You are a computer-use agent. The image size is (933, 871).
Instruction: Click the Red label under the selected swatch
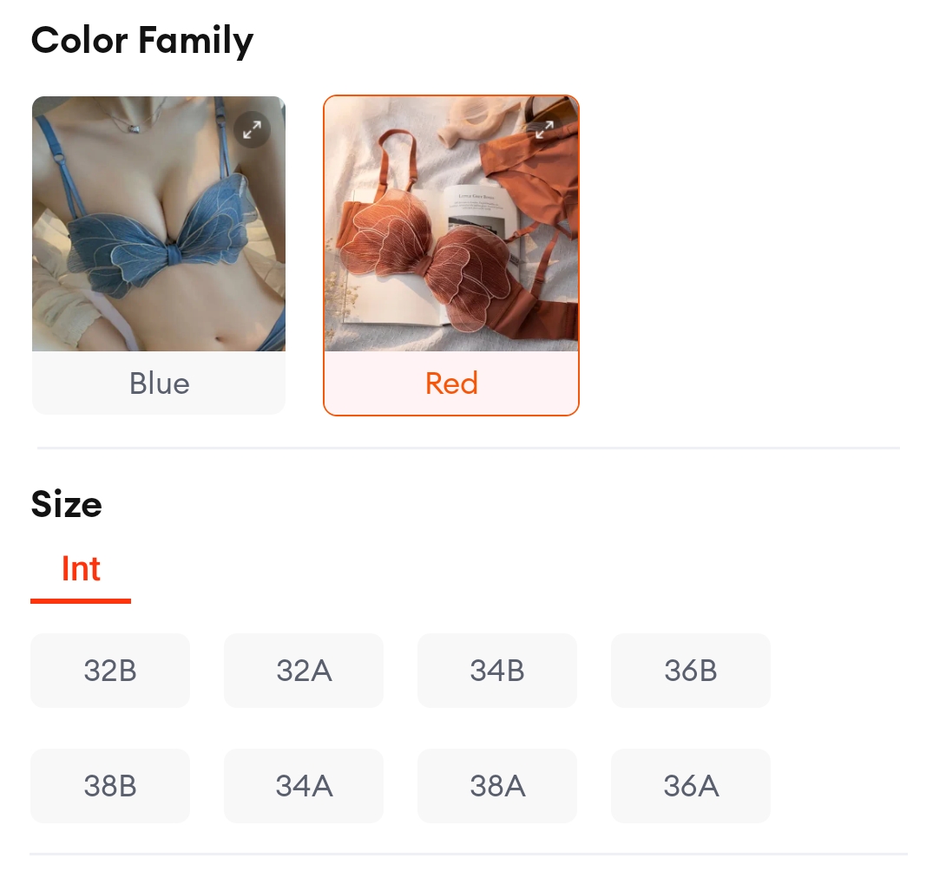[x=451, y=383]
